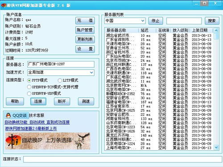Click the 帮助 help button

[15, 102]
